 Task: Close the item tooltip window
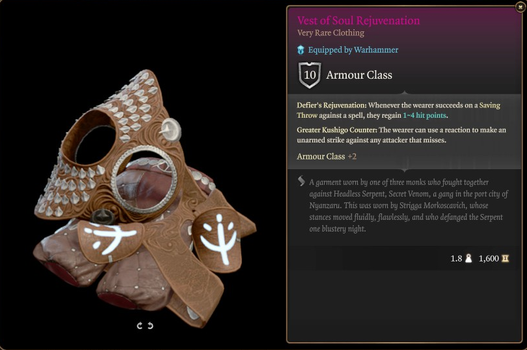(519, 7)
